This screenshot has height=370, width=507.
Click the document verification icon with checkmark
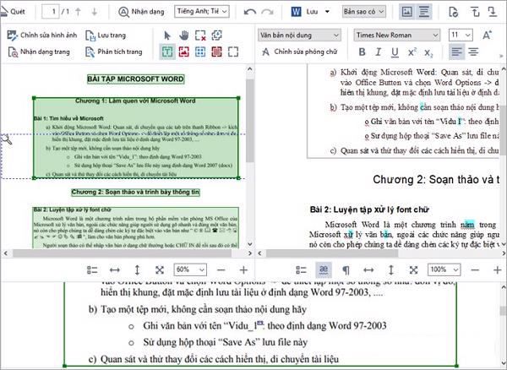click(454, 12)
